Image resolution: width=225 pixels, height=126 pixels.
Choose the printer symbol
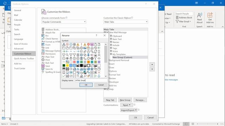81,48
